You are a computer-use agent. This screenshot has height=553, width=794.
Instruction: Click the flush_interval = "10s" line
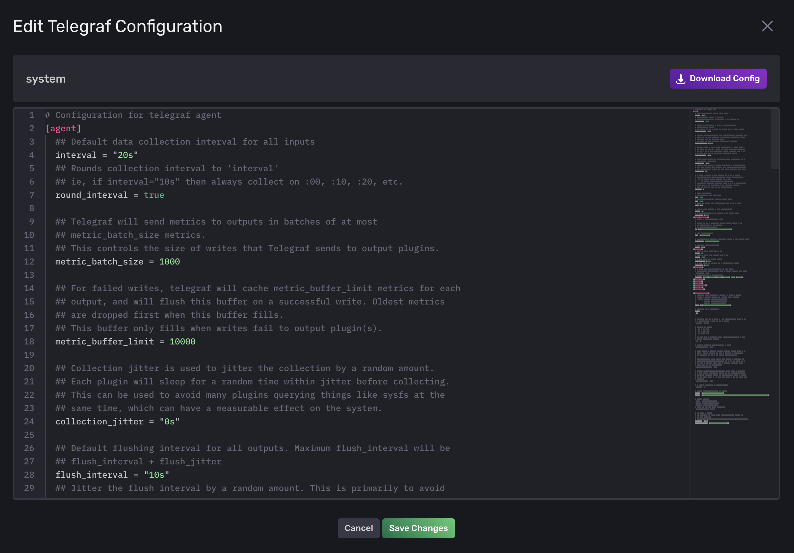tap(112, 474)
